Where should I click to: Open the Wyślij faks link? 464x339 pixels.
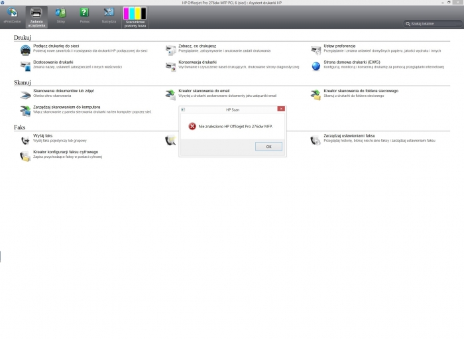click(43, 135)
